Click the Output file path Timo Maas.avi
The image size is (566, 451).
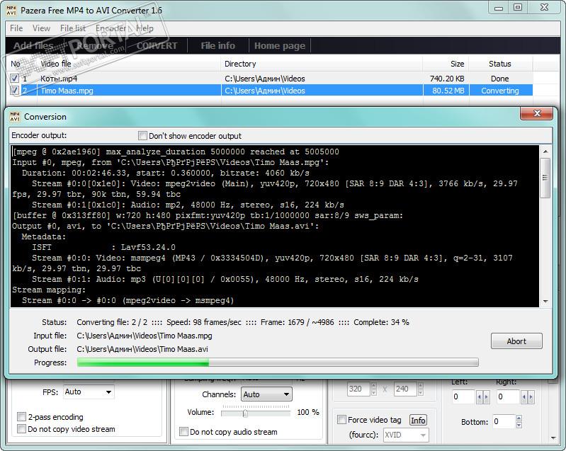[x=142, y=349]
